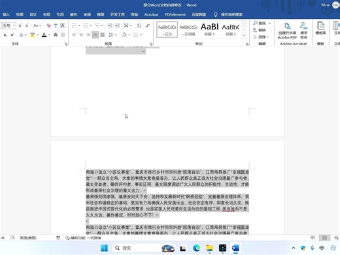Toggle subscript formatting

coord(5,35)
